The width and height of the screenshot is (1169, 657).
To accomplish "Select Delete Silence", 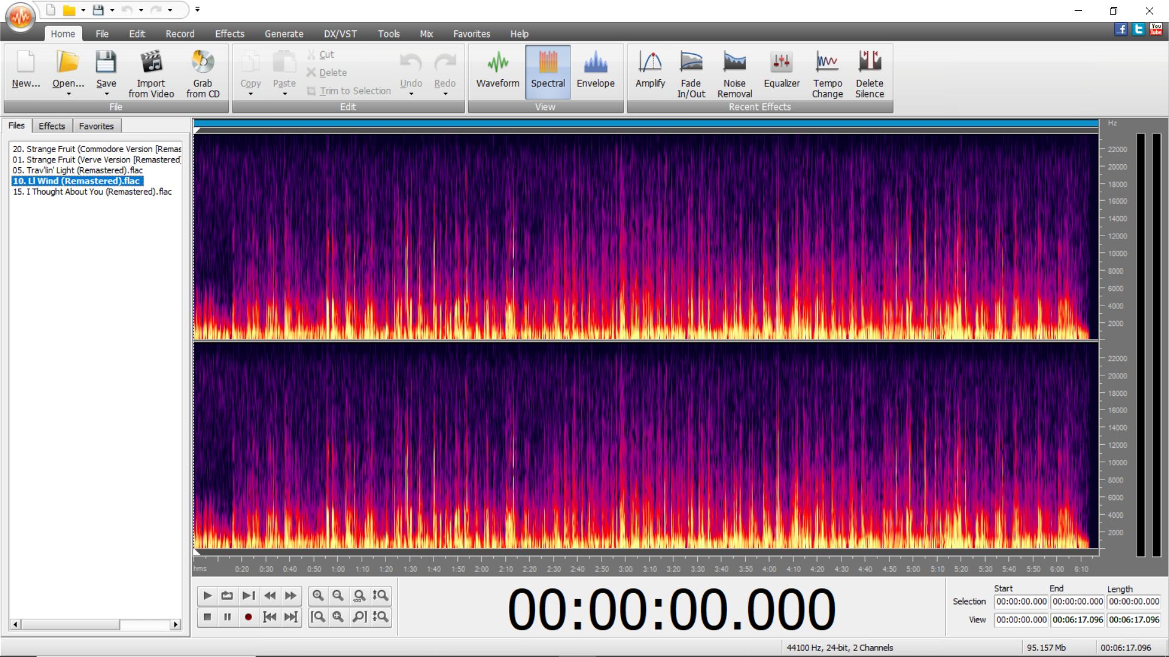I will (869, 73).
